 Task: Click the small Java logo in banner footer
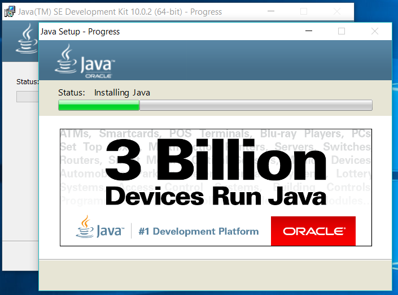tap(100, 227)
